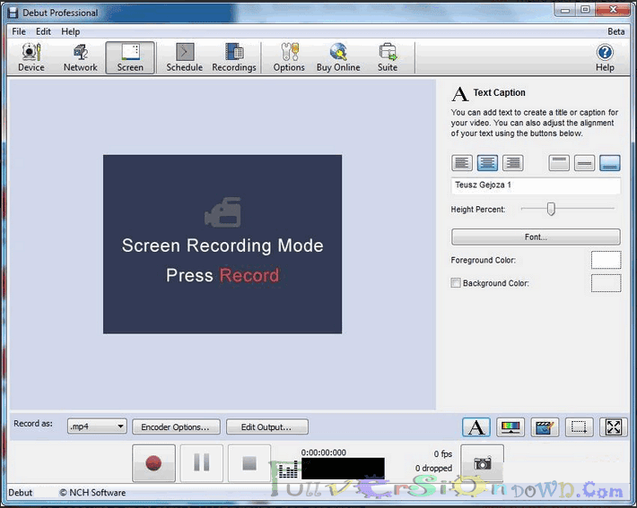Open the color adjustments effects button

(510, 427)
